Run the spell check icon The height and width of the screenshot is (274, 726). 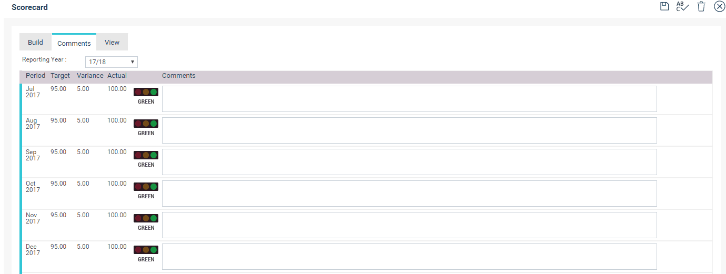pyautogui.click(x=682, y=6)
